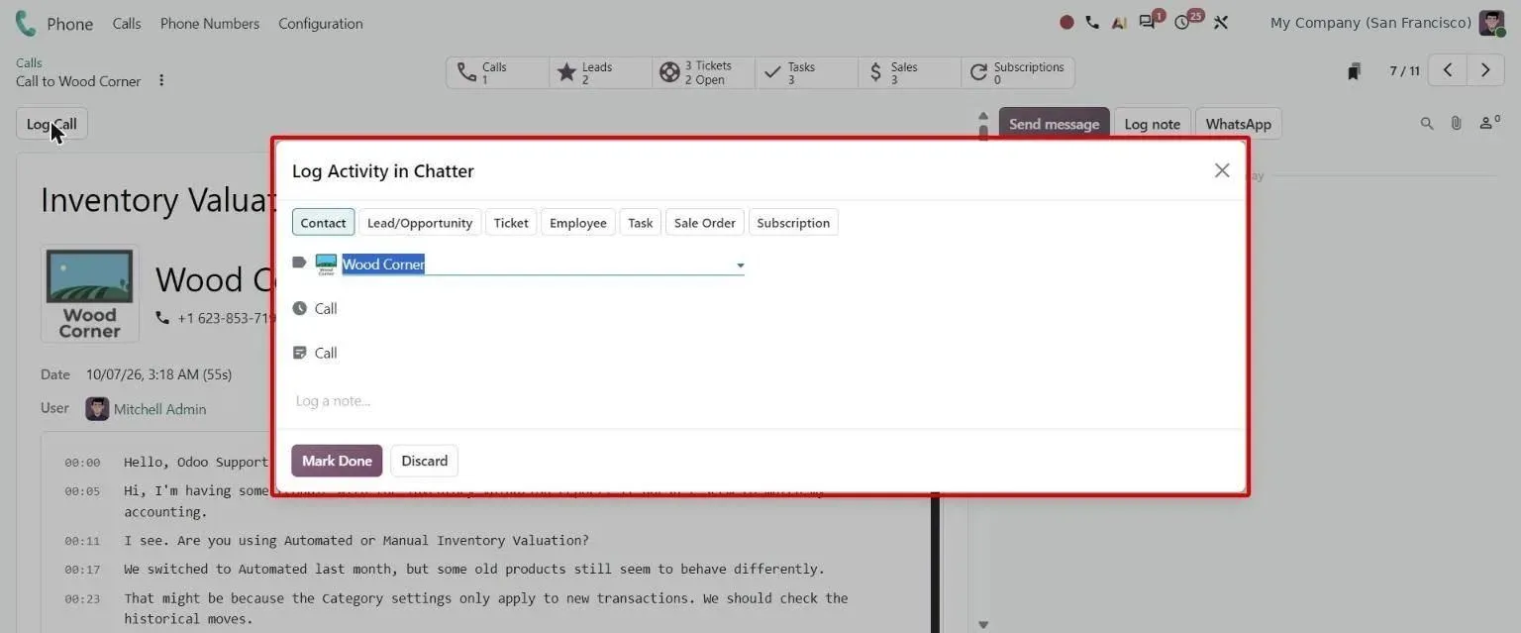
Task: Open the three-dot actions menu next to Call to Wood Corner
Action: [x=161, y=80]
